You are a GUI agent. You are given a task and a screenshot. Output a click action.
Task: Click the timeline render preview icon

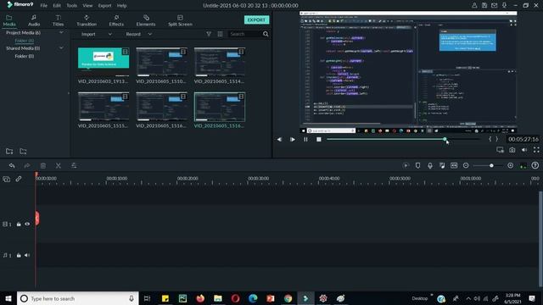pyautogui.click(x=406, y=166)
